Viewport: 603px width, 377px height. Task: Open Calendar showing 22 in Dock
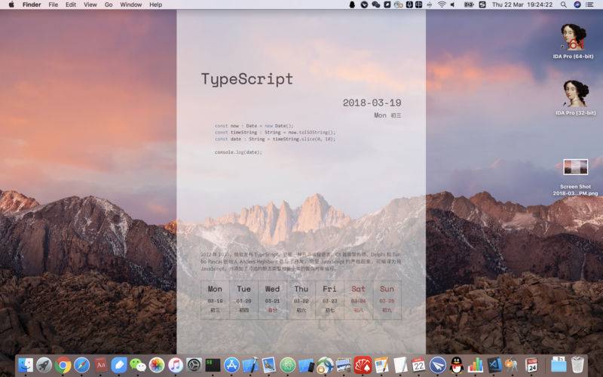[x=419, y=365]
